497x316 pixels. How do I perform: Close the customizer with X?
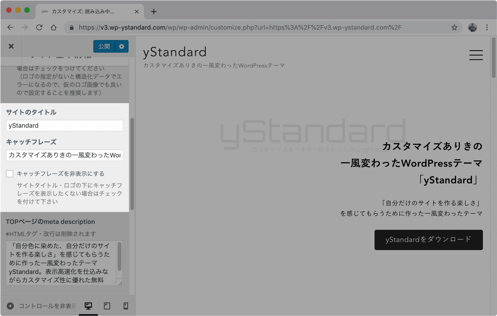11,46
